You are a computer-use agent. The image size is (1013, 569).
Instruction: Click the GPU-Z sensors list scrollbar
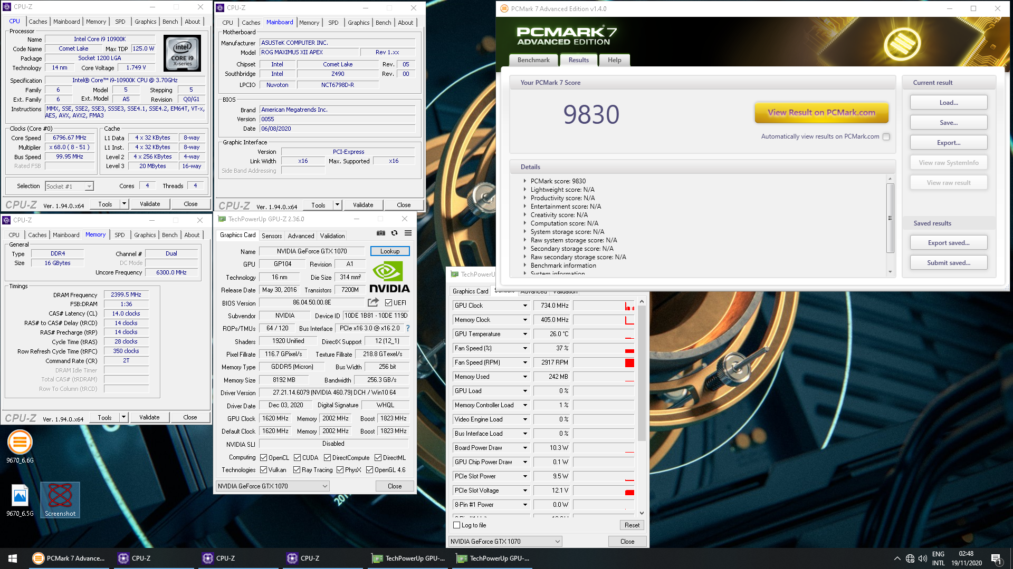(x=642, y=373)
